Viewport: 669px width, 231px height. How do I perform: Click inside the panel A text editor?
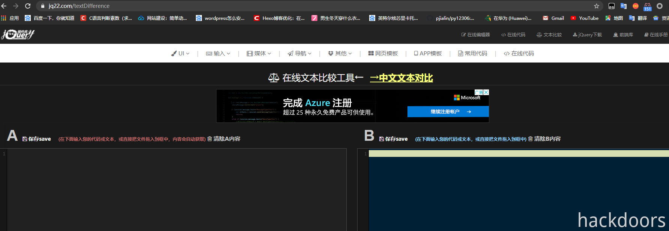pos(176,190)
